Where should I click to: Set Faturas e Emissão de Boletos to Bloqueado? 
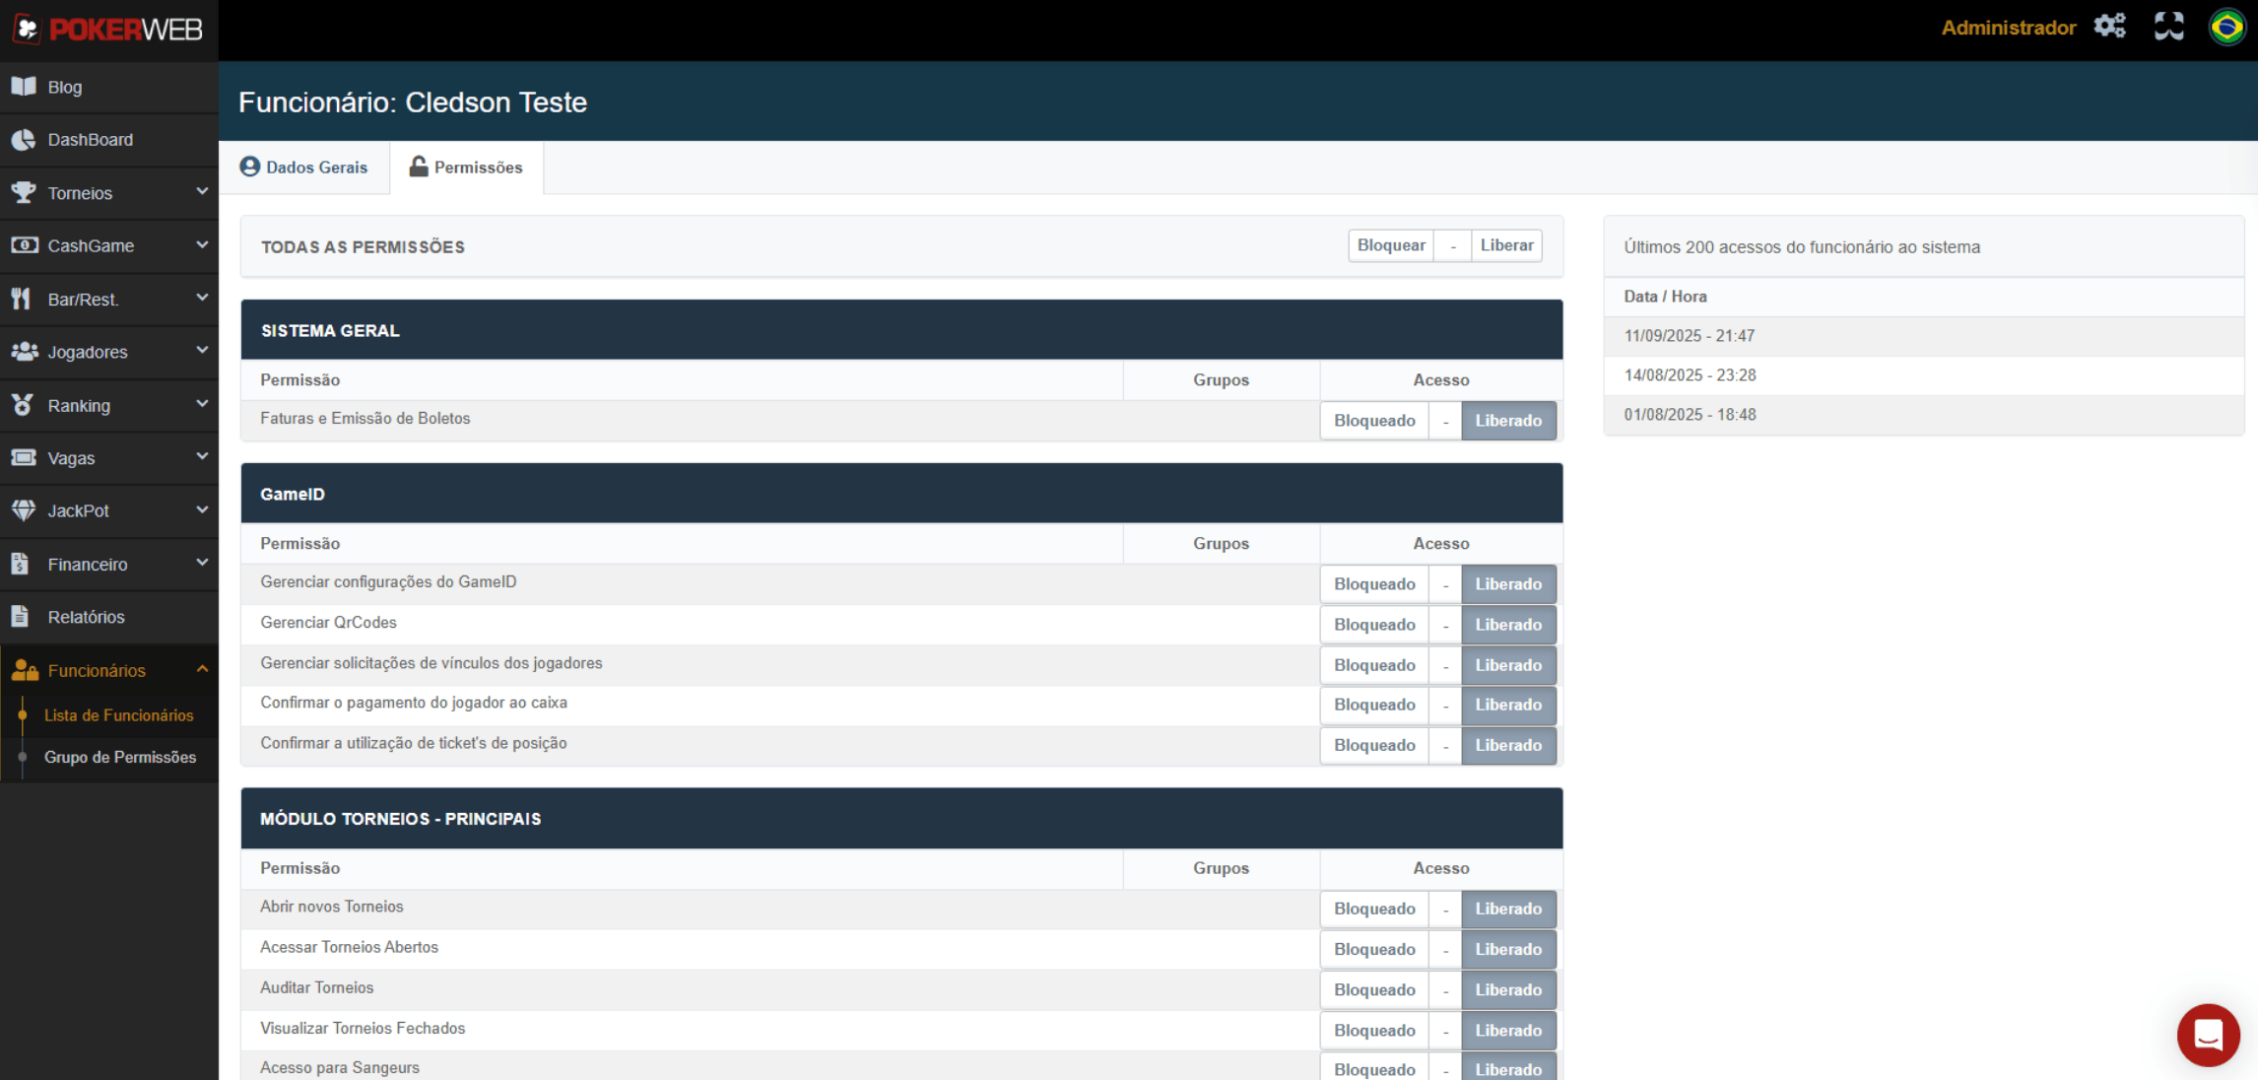point(1373,421)
